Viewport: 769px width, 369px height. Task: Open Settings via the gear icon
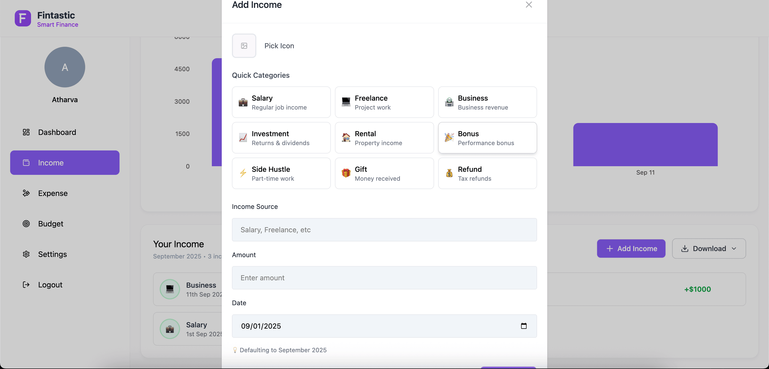click(26, 254)
